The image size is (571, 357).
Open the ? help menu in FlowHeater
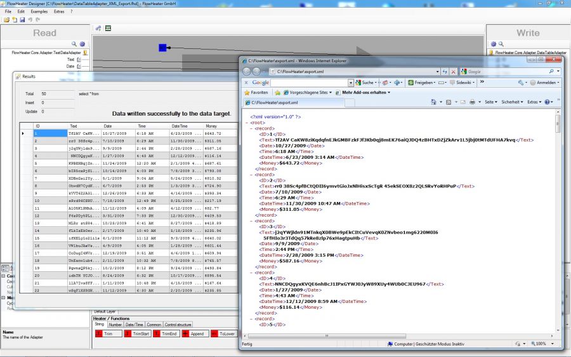[x=71, y=11]
